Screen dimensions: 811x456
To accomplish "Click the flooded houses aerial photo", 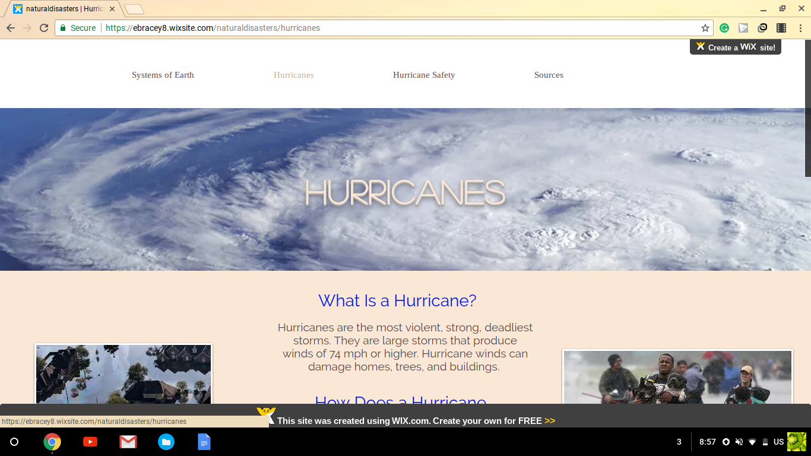I will pos(123,374).
